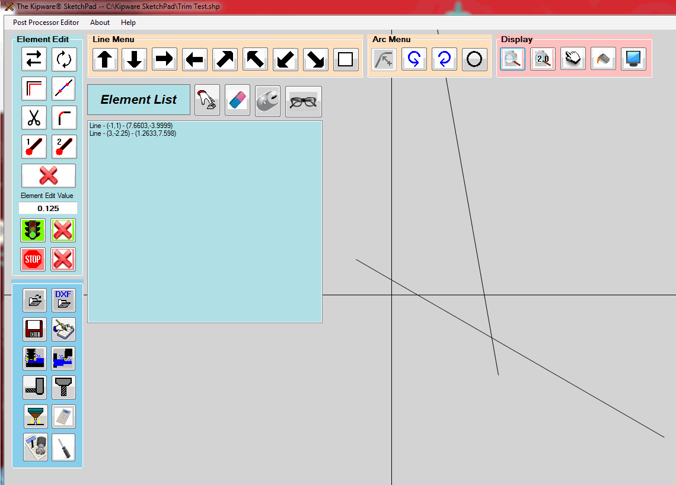Viewport: 676px width, 485px height.
Task: Click red X beside traffic light
Action: [x=63, y=230]
